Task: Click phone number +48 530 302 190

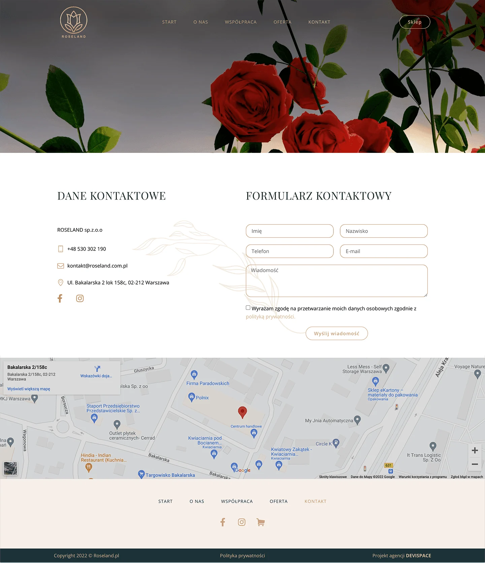Action: (87, 249)
